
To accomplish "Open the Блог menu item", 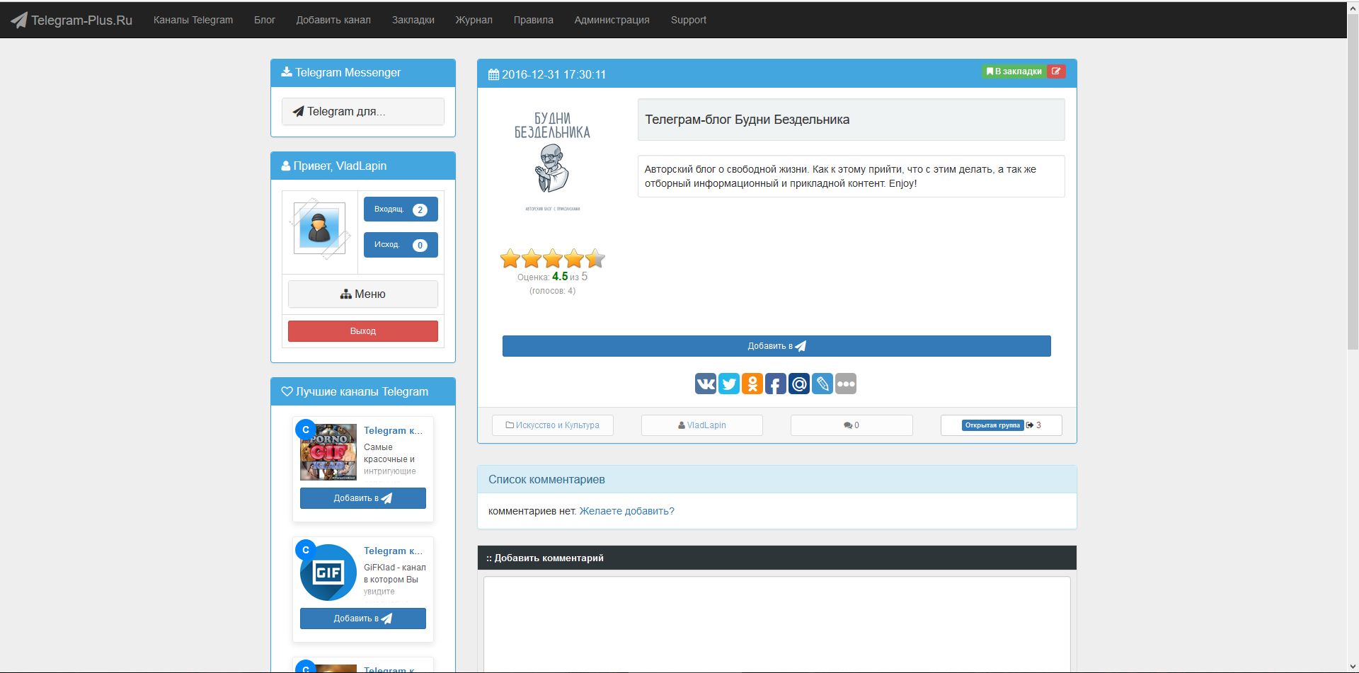I will click(x=265, y=20).
